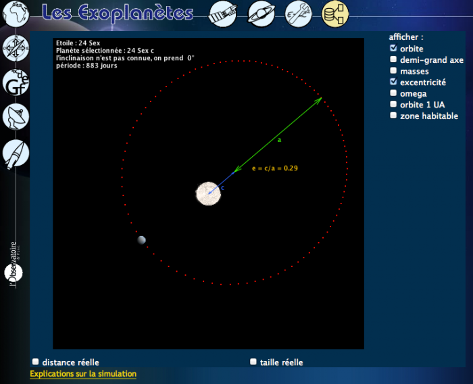Viewport: 473px width, 384px height.
Task: Uncheck the orbite checkbox
Action: (x=393, y=49)
